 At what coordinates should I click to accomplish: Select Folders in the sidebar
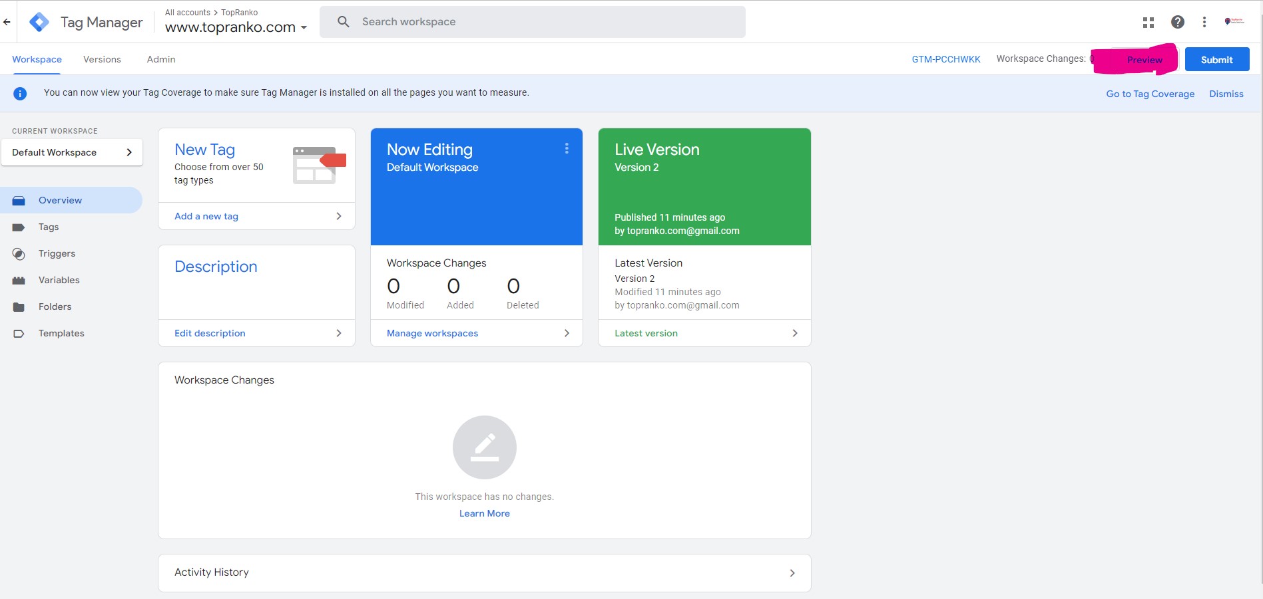click(71, 306)
